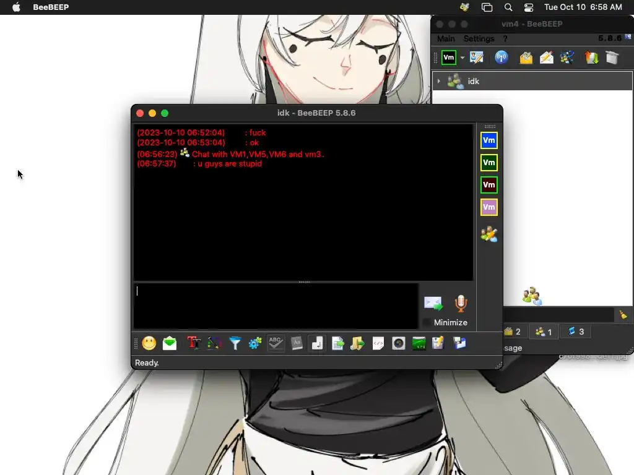
Task: Click the gray box icon in vm4 toolbar
Action: [612, 58]
